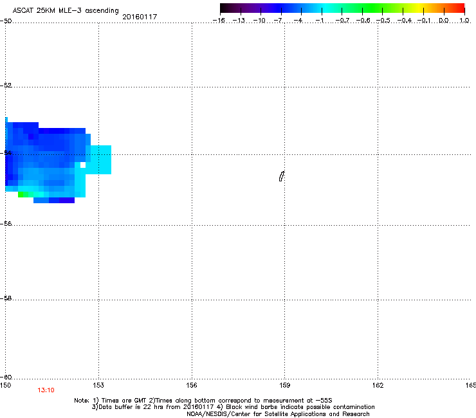Click the -16 colorbar tick label
The image size is (476, 418).
coord(219,21)
